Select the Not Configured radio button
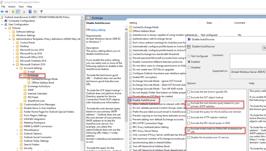This screenshot has height=151, width=266. click(x=189, y=56)
